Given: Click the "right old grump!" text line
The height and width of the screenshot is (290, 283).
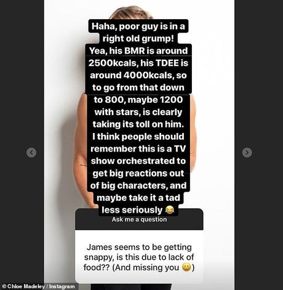Looking at the screenshot, I should pos(138,39).
